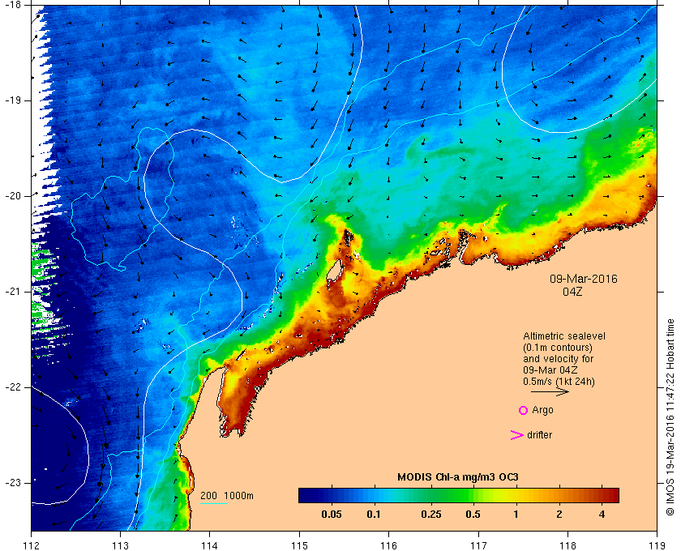Click the colorbar tick label '0.5'
This screenshot has width=681, height=551.
point(473,515)
